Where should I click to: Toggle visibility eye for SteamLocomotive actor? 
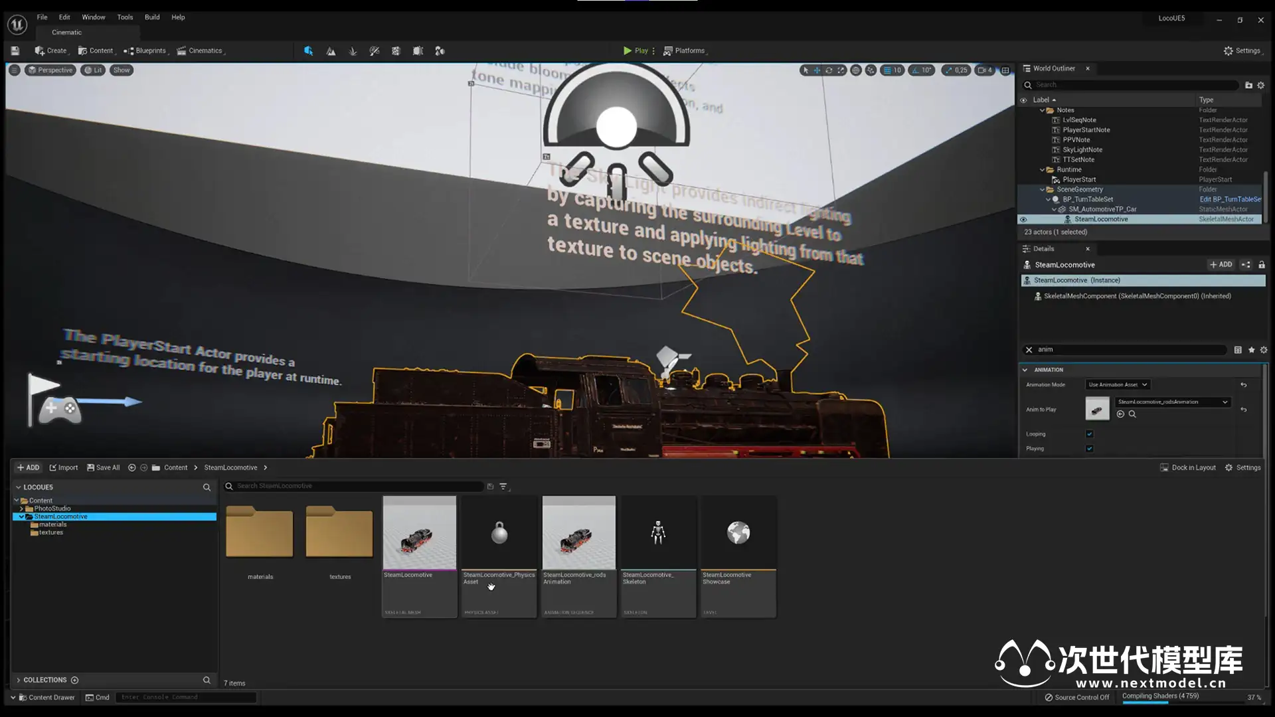(x=1023, y=219)
